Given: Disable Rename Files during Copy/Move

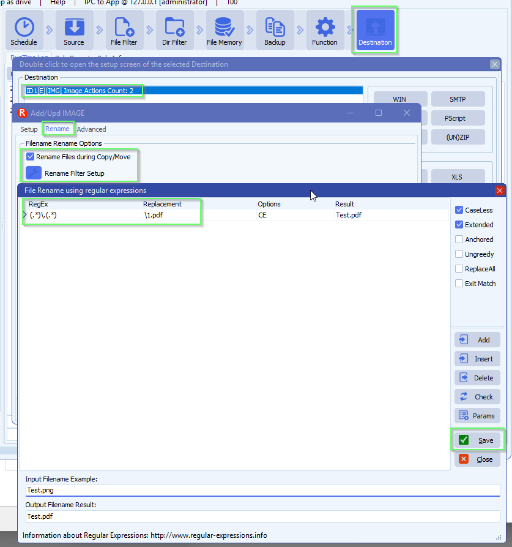Looking at the screenshot, I should (30, 156).
